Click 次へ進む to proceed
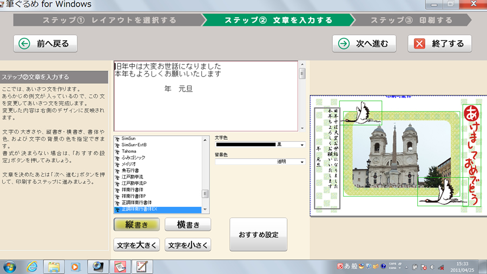Screen dimensions: 487x274 pyautogui.click(x=364, y=44)
